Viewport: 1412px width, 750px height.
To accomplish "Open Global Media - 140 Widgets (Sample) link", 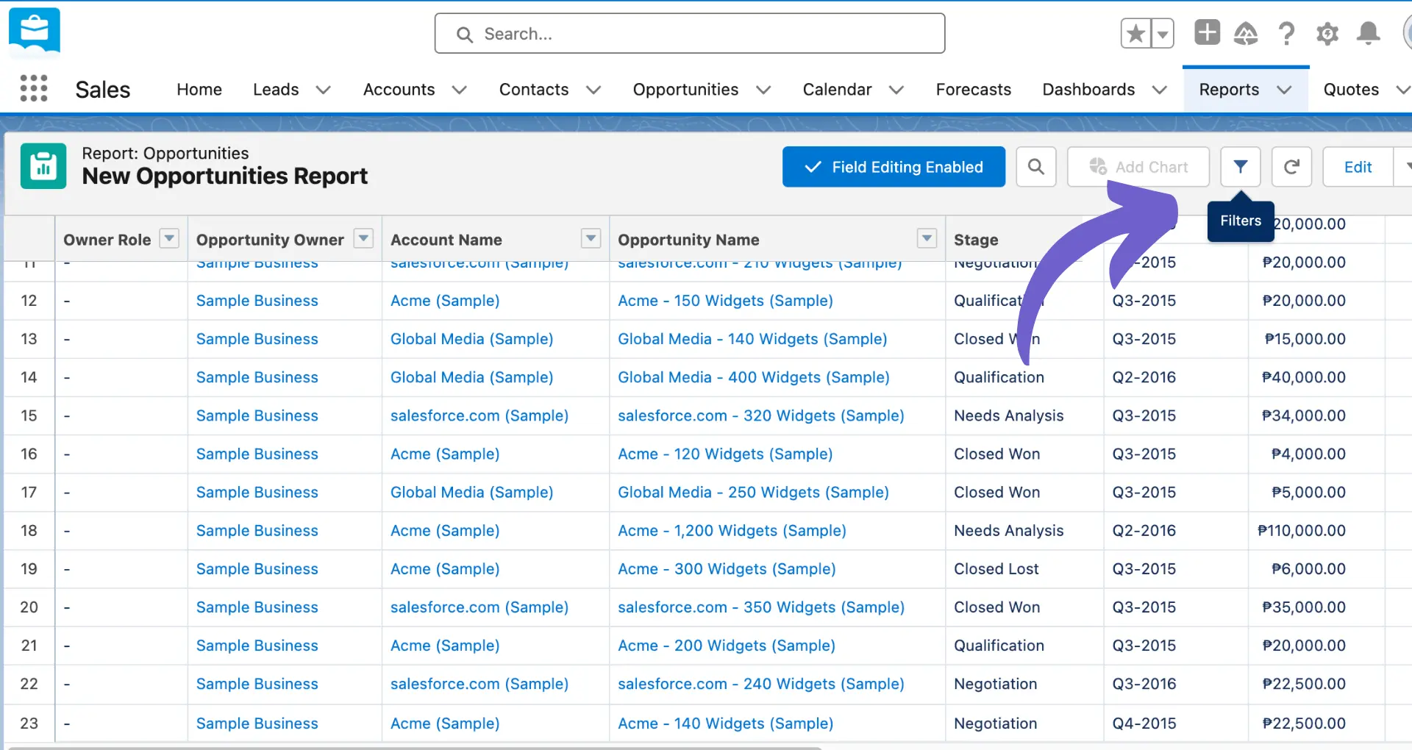I will (752, 339).
